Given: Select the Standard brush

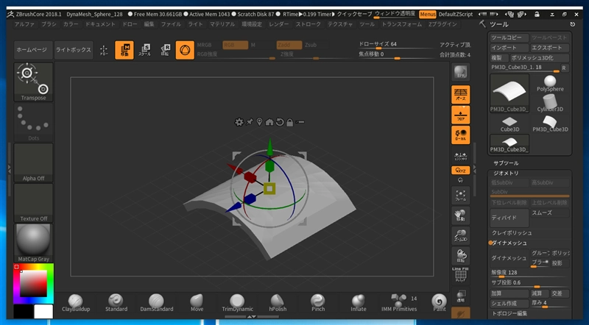Looking at the screenshot, I should click(x=116, y=303).
